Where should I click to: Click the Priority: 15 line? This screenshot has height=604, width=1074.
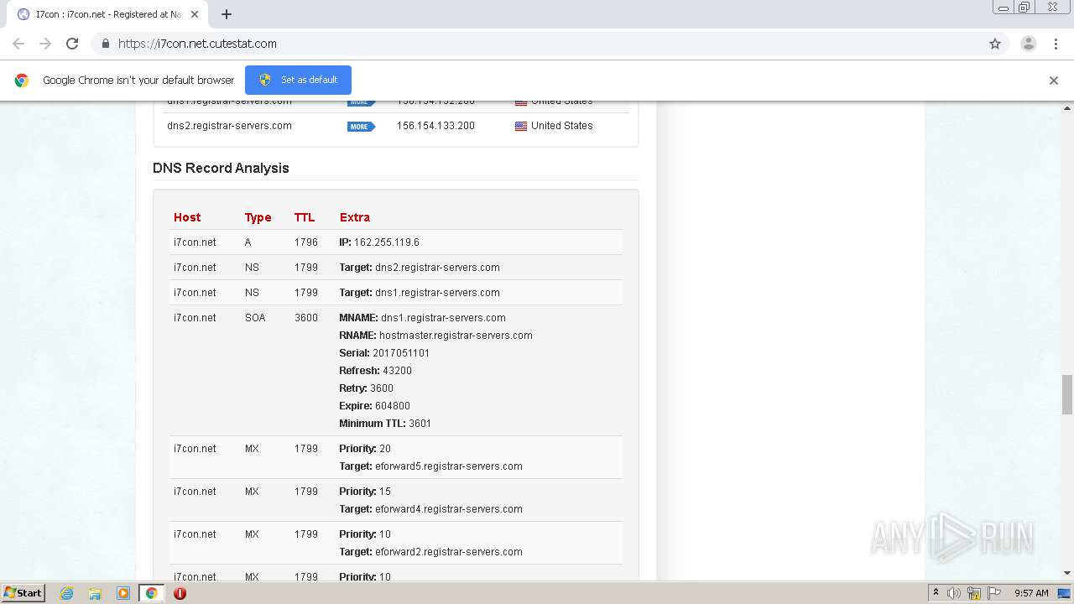tap(365, 492)
